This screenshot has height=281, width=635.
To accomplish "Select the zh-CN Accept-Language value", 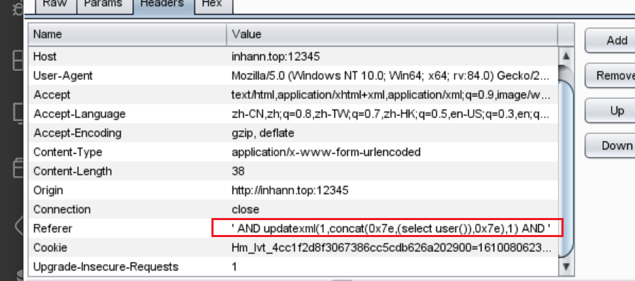I will [392, 113].
